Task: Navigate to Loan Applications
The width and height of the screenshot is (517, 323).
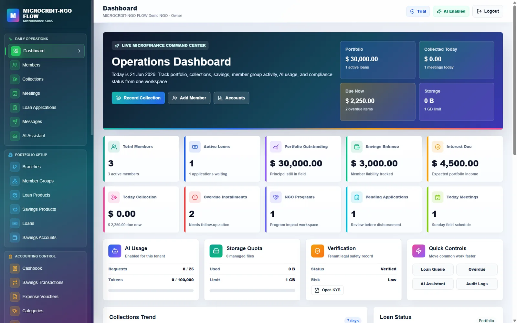Action: [46, 108]
